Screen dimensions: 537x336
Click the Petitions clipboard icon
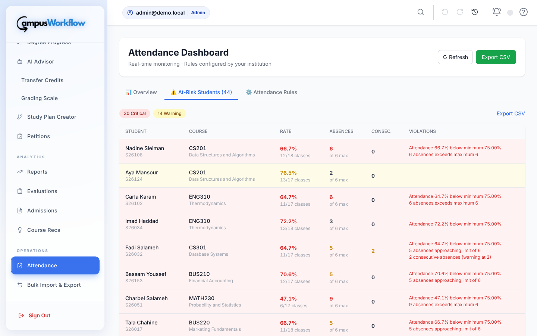tap(20, 136)
